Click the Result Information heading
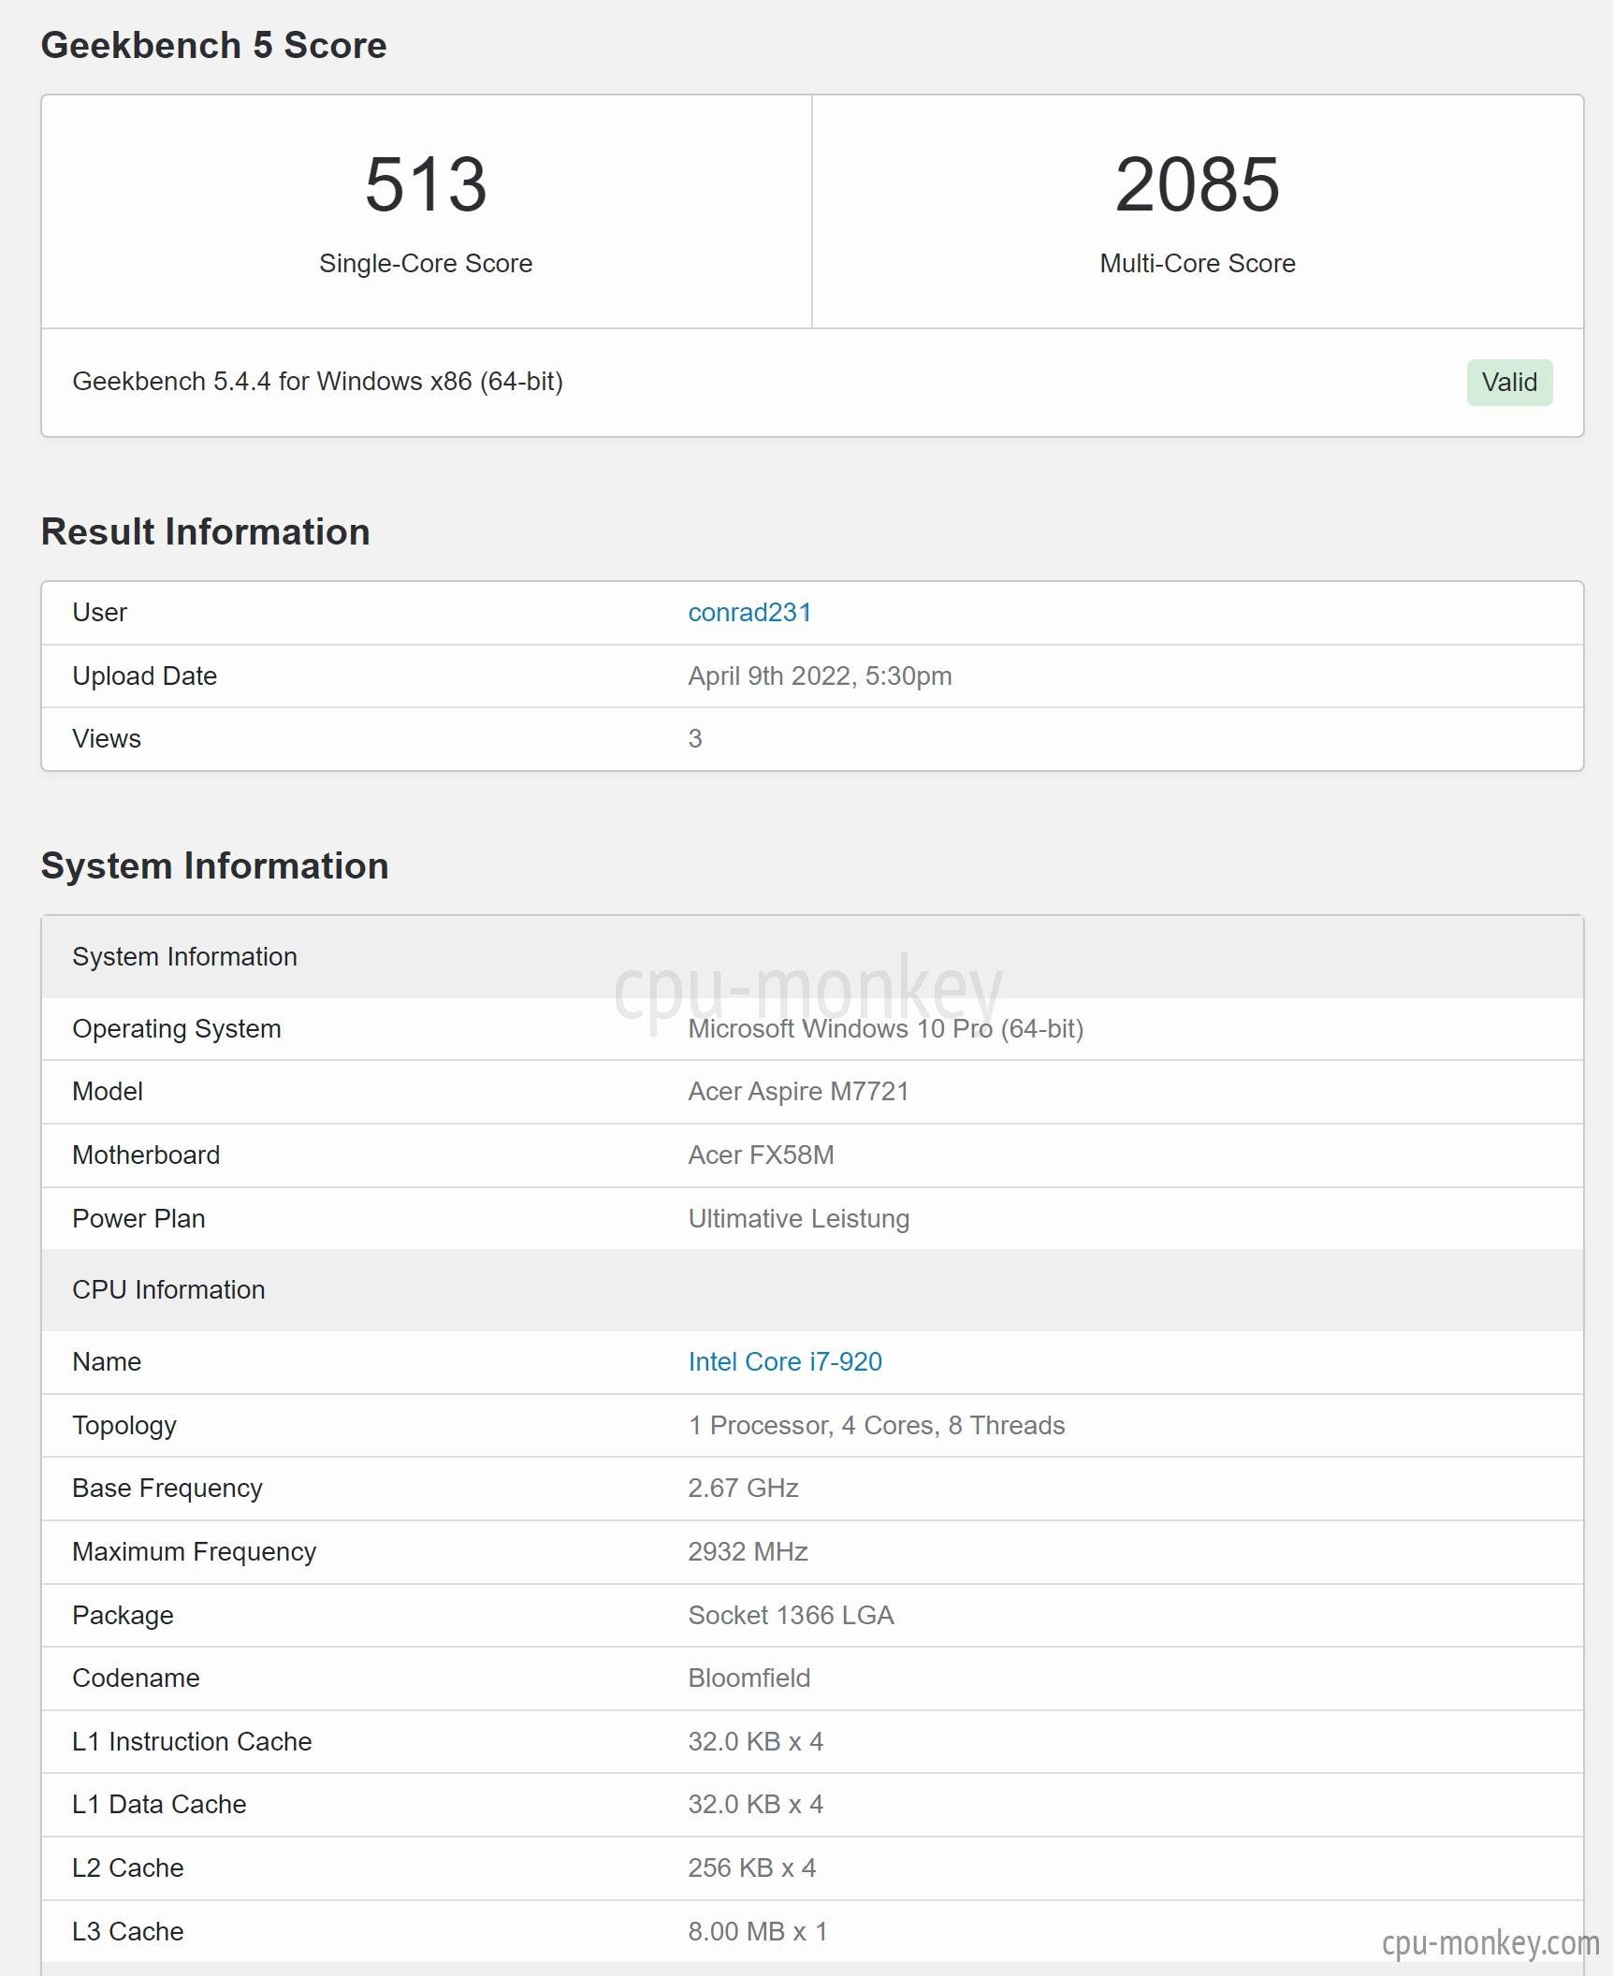 [206, 531]
